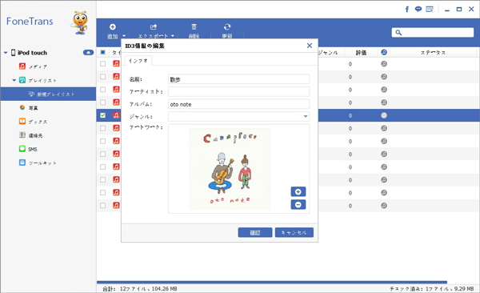This screenshot has height=293, width=480.
Task: Switch to the インフォ tab
Action: tap(138, 61)
